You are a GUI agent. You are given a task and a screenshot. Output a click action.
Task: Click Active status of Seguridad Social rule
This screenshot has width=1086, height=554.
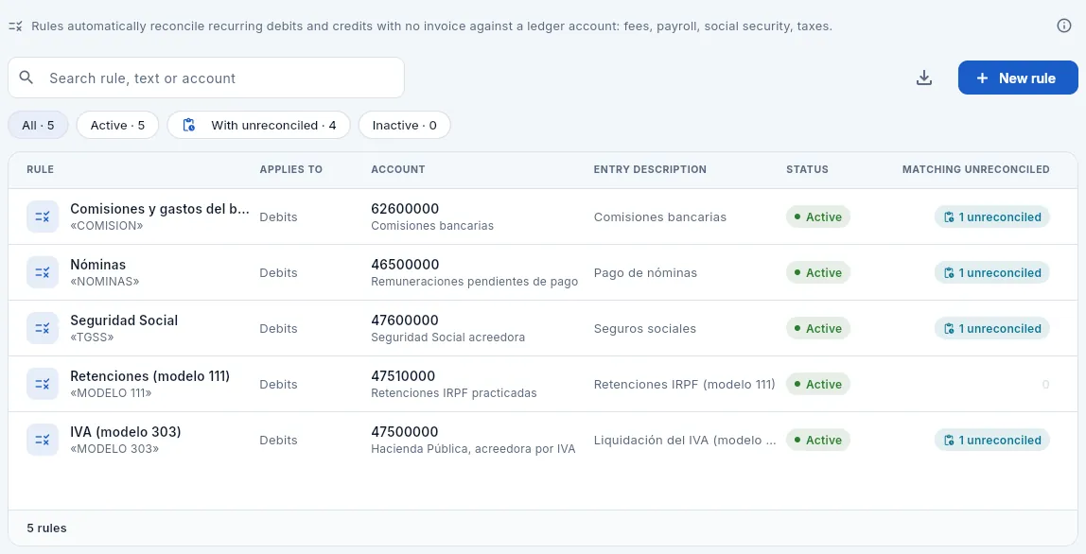click(818, 328)
